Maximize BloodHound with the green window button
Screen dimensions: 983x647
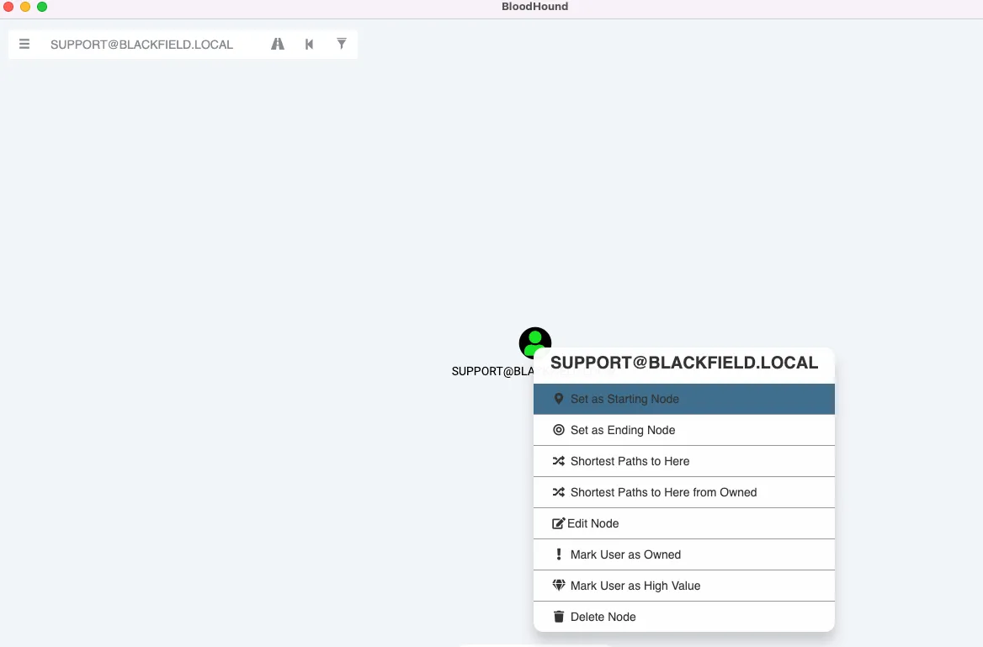pos(42,7)
